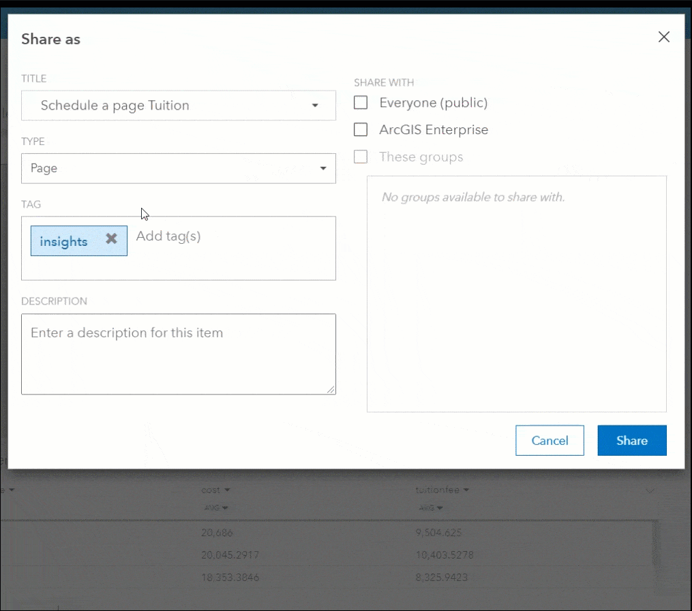Remove the insights tag
This screenshot has height=611, width=692.
111,239
